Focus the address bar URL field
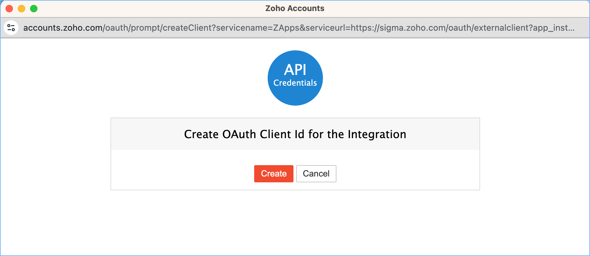 298,28
